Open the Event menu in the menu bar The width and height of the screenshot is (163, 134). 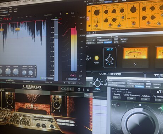point(19,2)
